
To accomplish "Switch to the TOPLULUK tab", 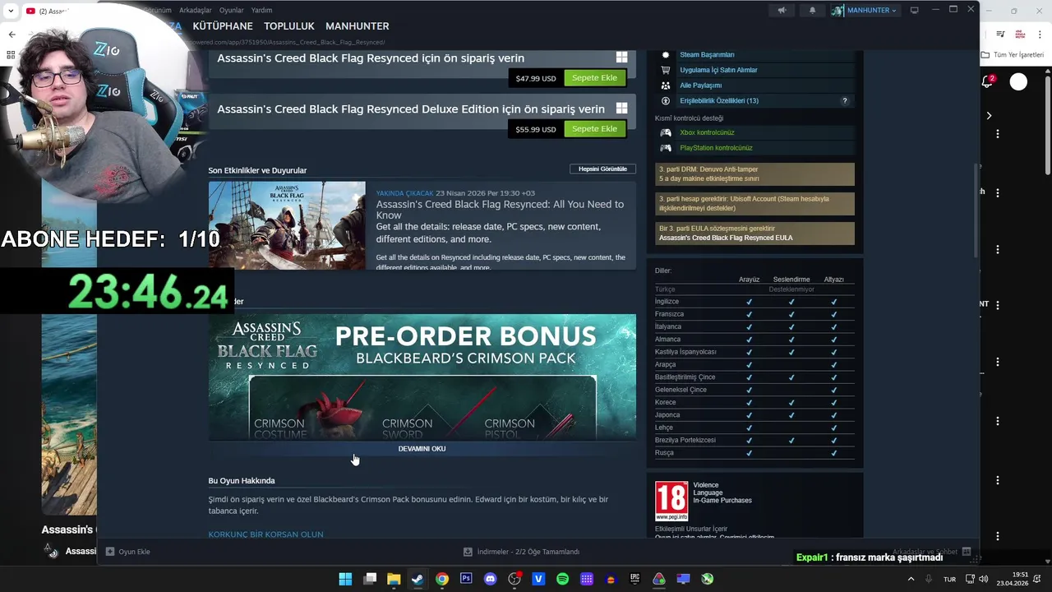I will point(289,26).
